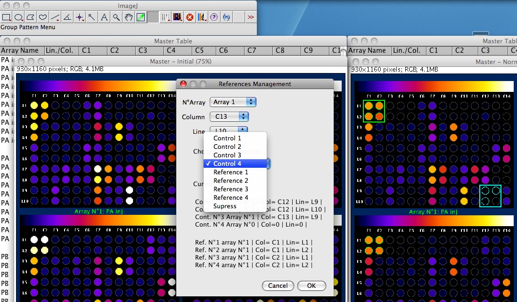
Task: Confirm References Management with OK
Action: pyautogui.click(x=312, y=286)
